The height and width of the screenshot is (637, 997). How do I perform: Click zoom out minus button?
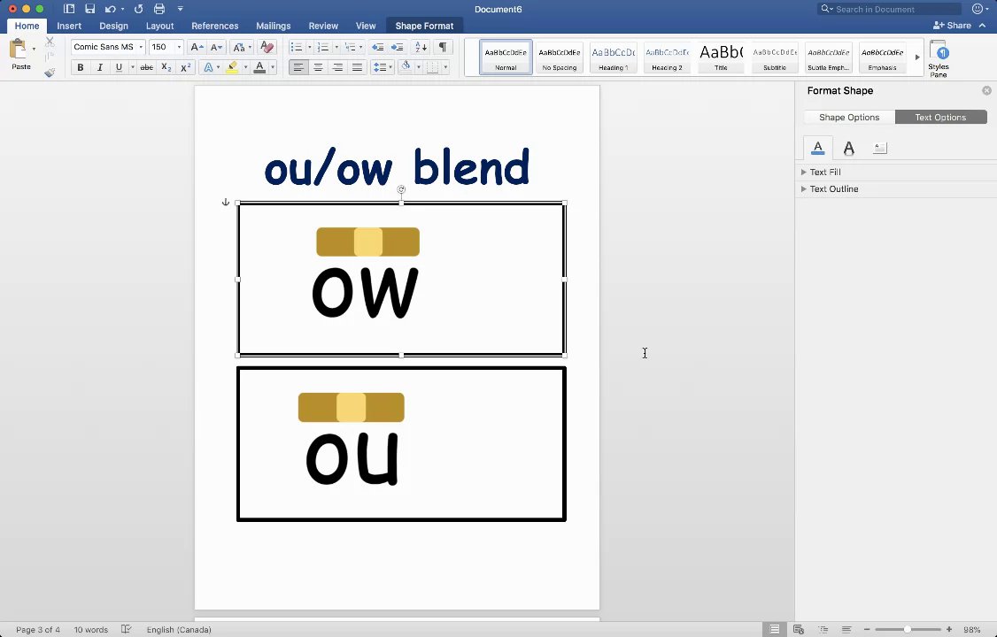(x=867, y=629)
